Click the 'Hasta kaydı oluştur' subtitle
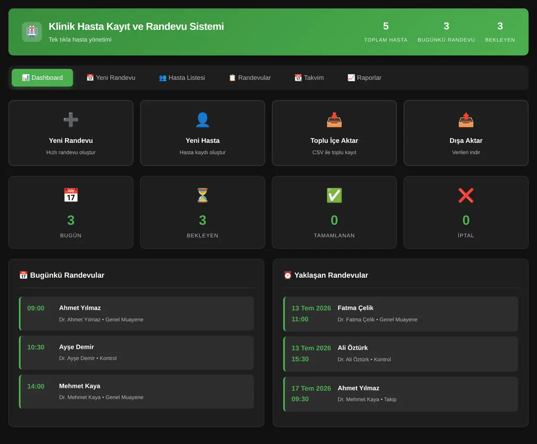 click(x=202, y=152)
